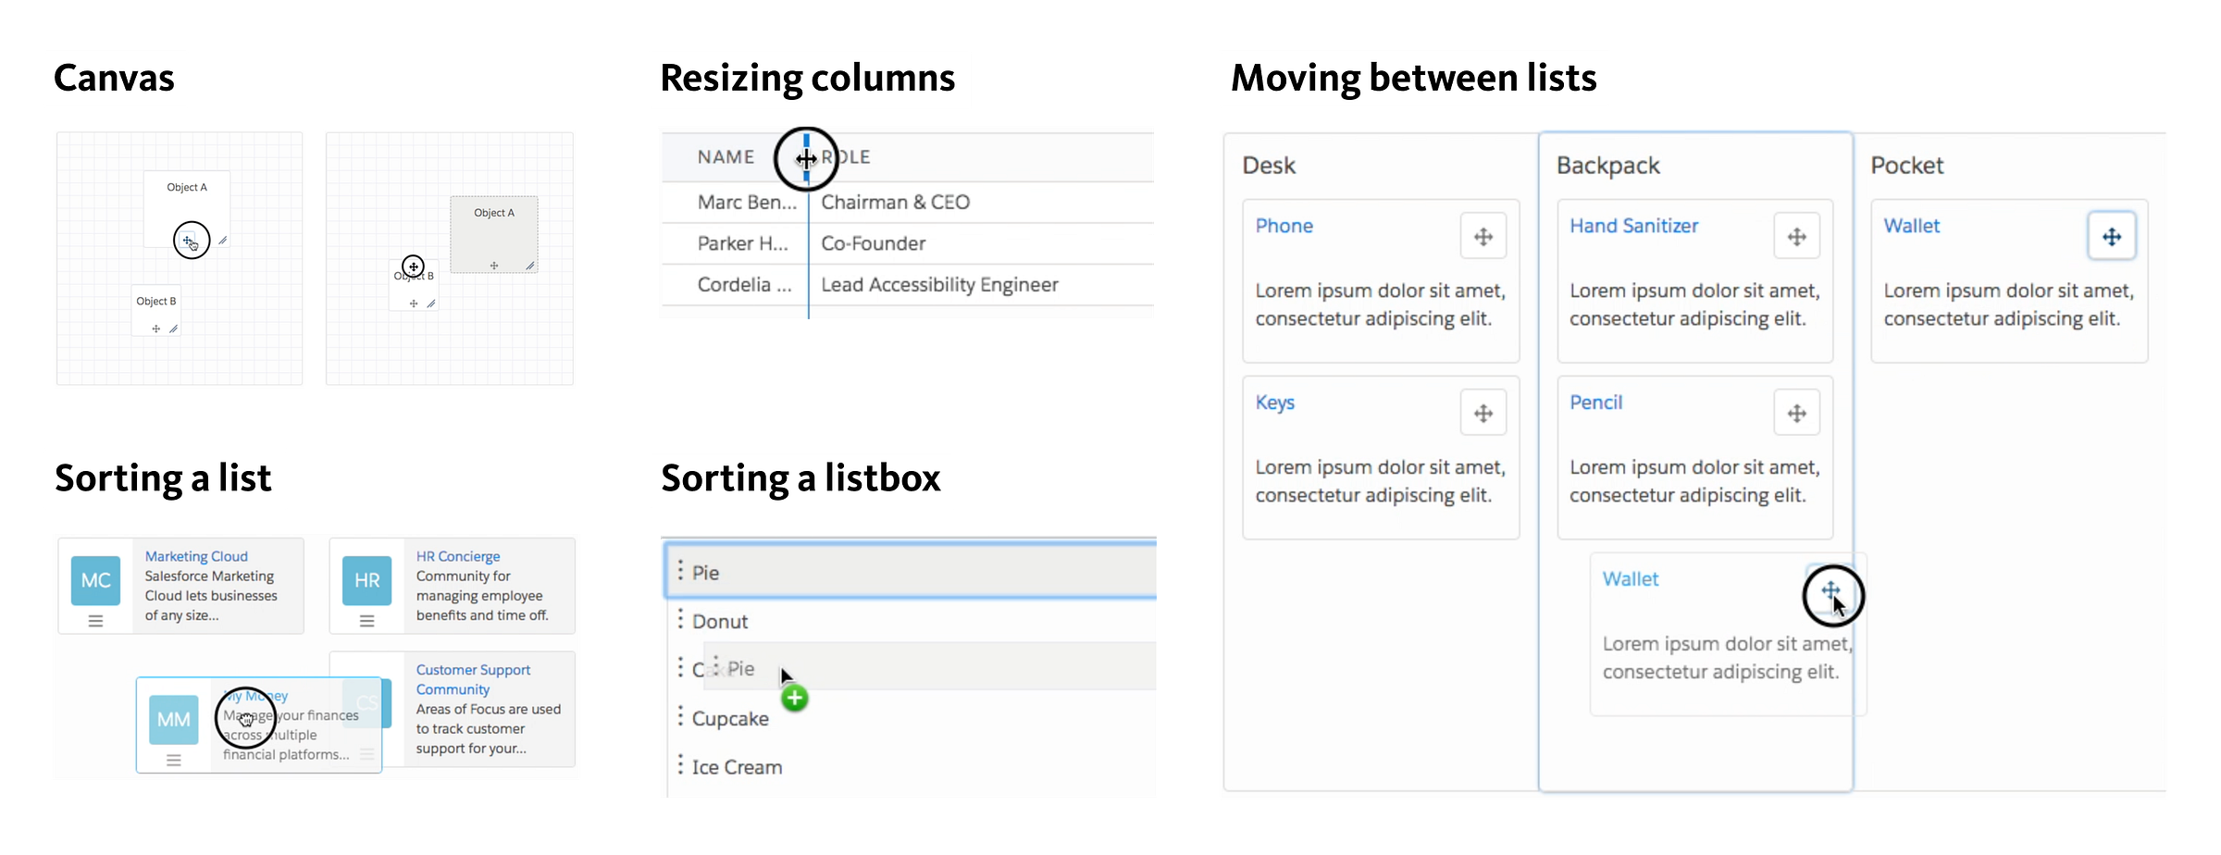Click the grip dots beside Donut
This screenshot has height=855, width=2221.
tap(680, 618)
